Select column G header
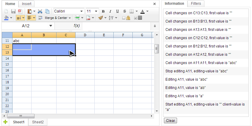 coord(142,35)
